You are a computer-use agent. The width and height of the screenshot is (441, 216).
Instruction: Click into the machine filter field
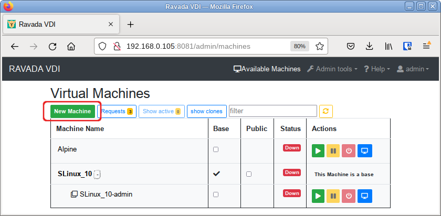(x=273, y=111)
